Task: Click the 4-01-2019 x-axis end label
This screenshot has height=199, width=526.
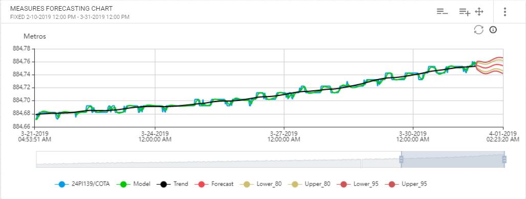Action: (x=502, y=136)
